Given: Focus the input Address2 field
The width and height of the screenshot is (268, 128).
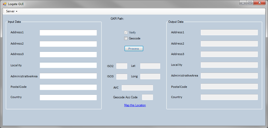Looking at the screenshot, I should [68, 44].
